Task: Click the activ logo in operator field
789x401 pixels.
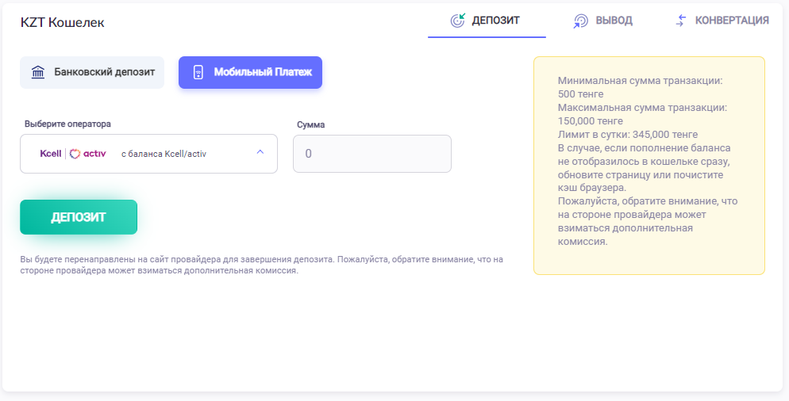Action: pyautogui.click(x=88, y=154)
